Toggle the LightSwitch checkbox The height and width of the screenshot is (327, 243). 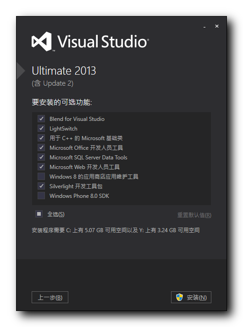(41, 128)
